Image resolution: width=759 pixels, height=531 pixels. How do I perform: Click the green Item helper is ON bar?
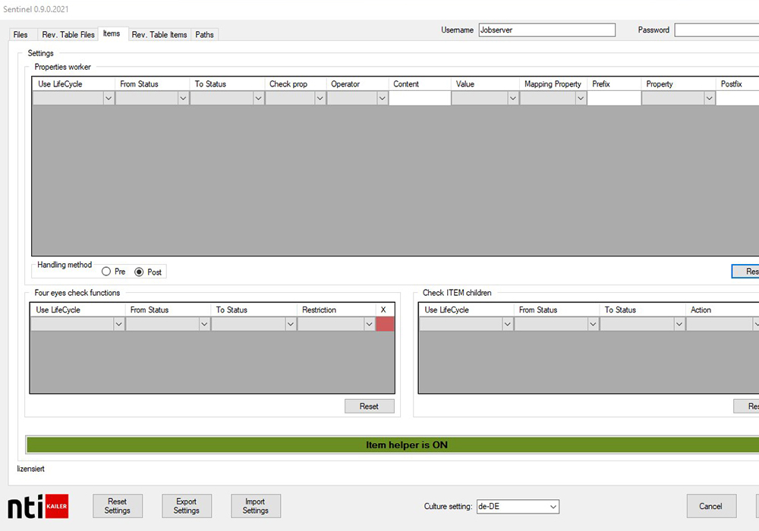tap(407, 445)
